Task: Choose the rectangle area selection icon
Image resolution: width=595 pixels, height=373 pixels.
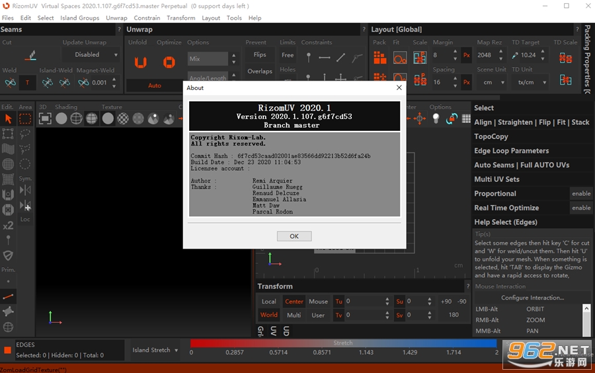Action: (x=25, y=119)
